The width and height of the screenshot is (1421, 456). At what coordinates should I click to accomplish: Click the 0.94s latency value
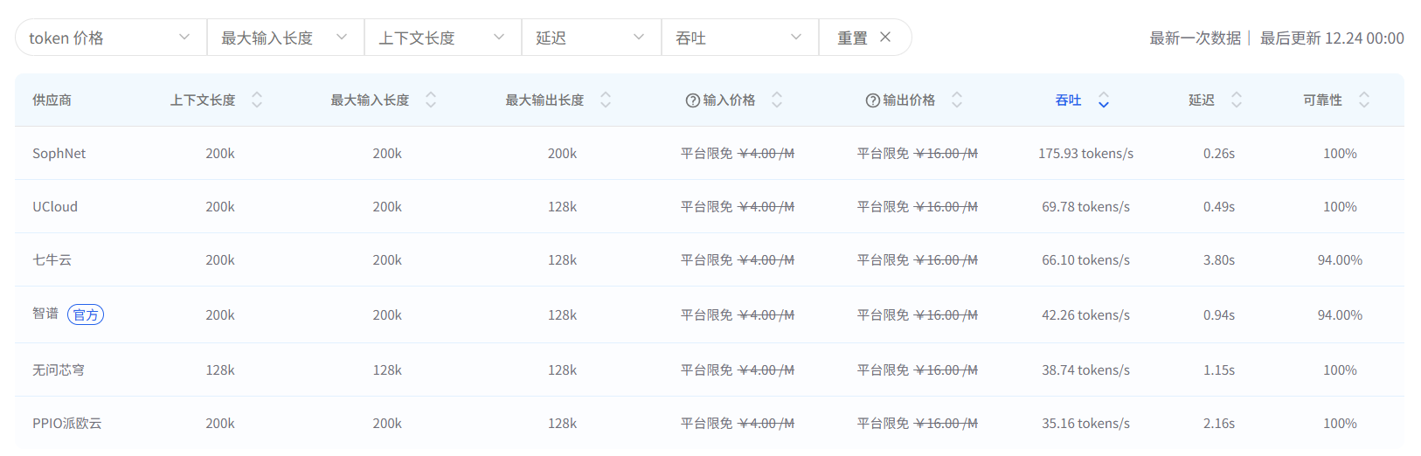click(x=1219, y=314)
